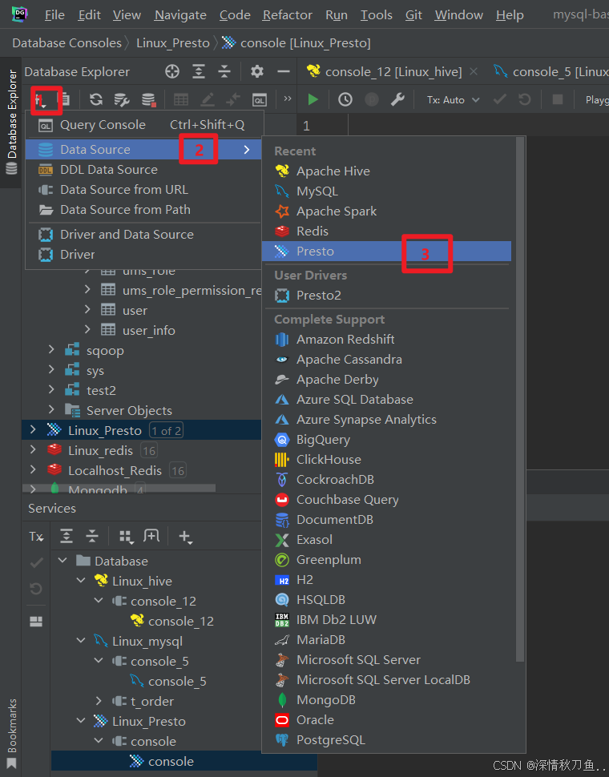Select Driver and Data Source entry
The height and width of the screenshot is (777, 609).
143,235
